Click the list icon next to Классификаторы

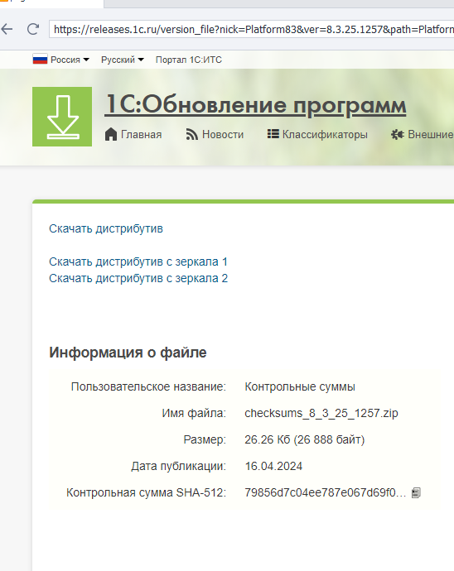273,134
